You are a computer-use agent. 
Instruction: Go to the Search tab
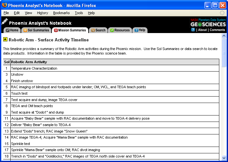tap(98, 30)
